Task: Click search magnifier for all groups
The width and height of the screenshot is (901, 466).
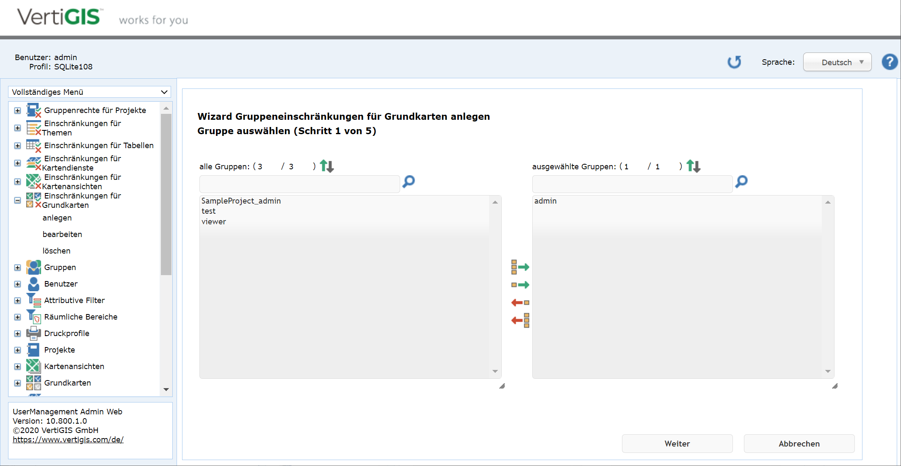Action: click(x=409, y=182)
